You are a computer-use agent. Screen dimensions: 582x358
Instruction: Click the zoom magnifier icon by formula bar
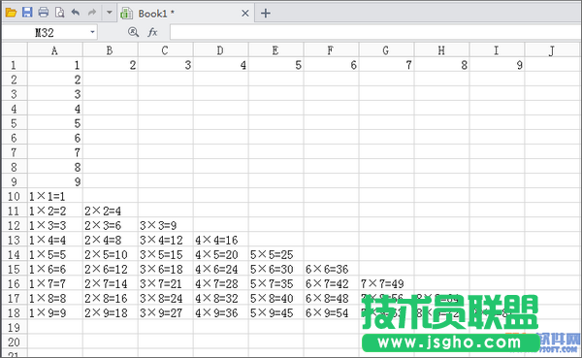coord(133,32)
